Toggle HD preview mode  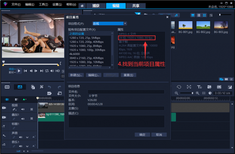(x=58, y=71)
